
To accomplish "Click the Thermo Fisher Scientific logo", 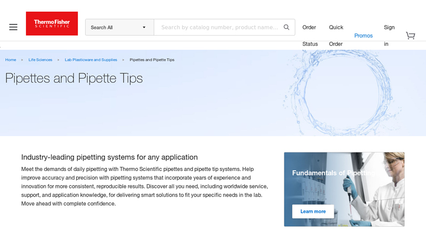I will 52,23.
